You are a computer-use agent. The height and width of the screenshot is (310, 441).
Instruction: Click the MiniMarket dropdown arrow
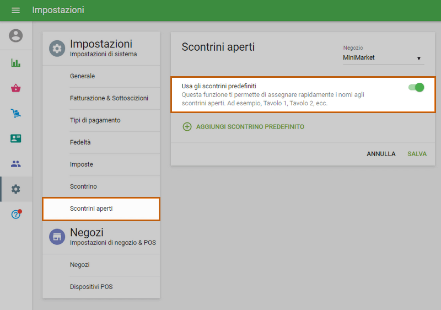(419, 58)
